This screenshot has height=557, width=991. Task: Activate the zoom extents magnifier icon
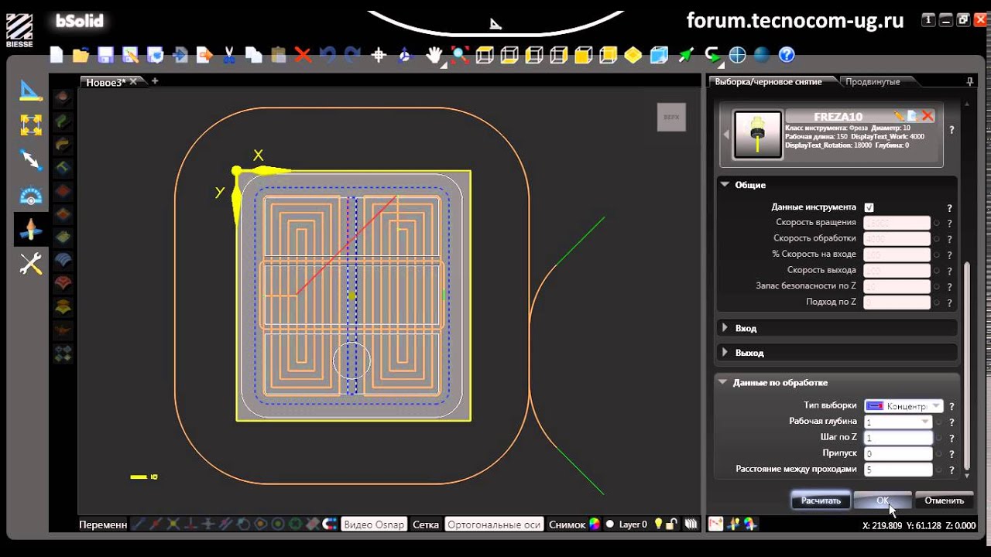460,55
